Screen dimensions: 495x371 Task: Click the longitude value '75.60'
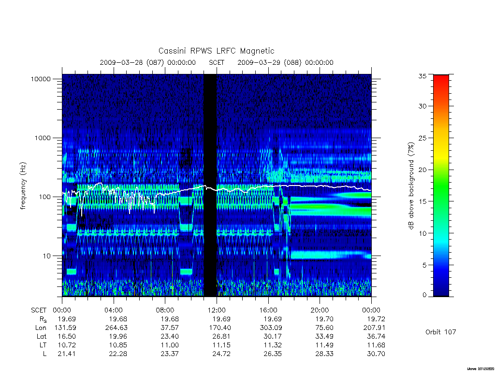[x=324, y=328]
